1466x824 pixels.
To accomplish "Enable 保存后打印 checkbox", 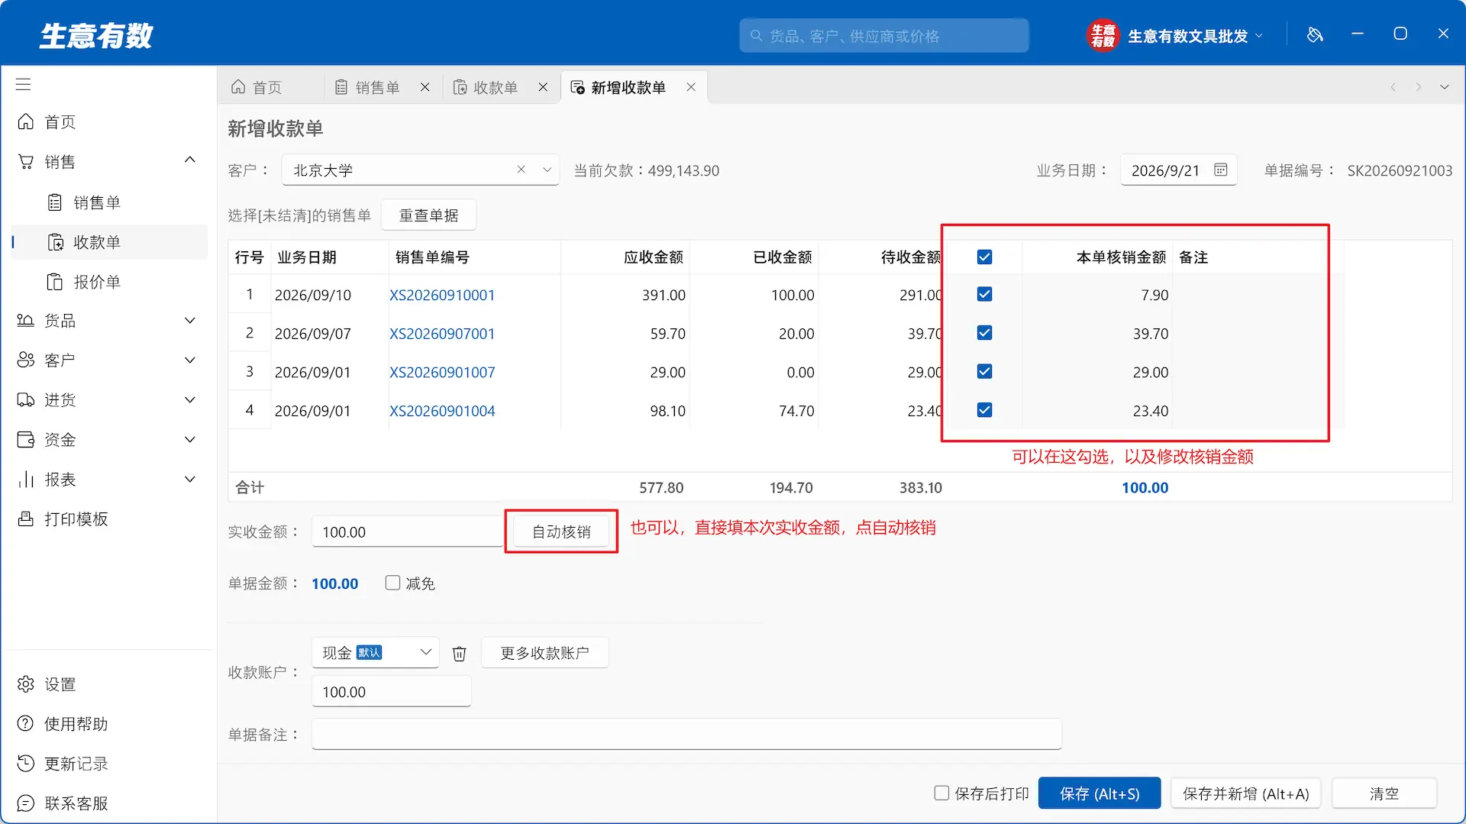I will point(942,793).
